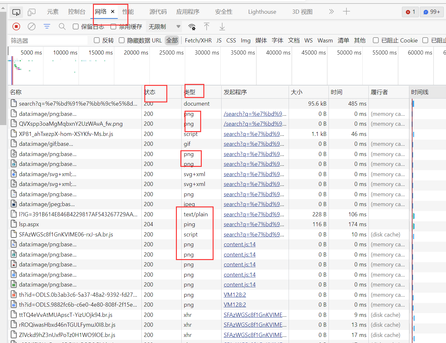Open the Lighthouse tab

click(262, 12)
